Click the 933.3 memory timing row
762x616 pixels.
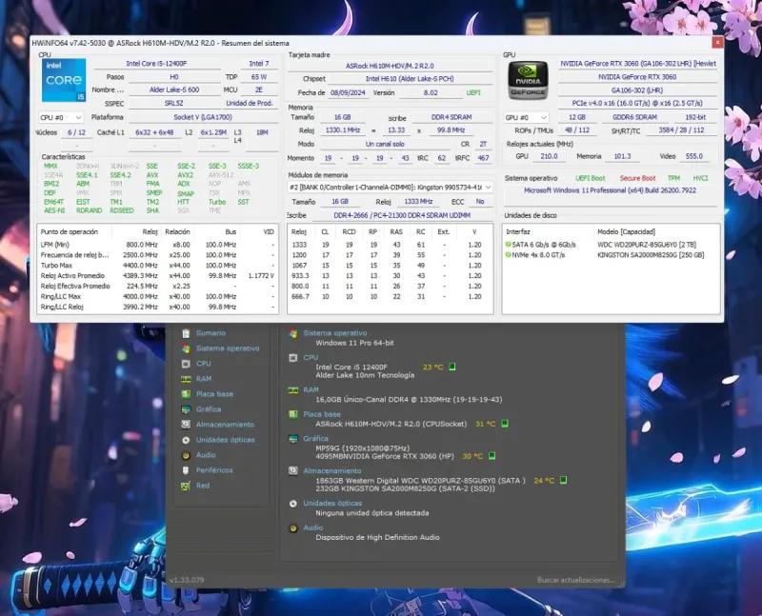pos(391,275)
